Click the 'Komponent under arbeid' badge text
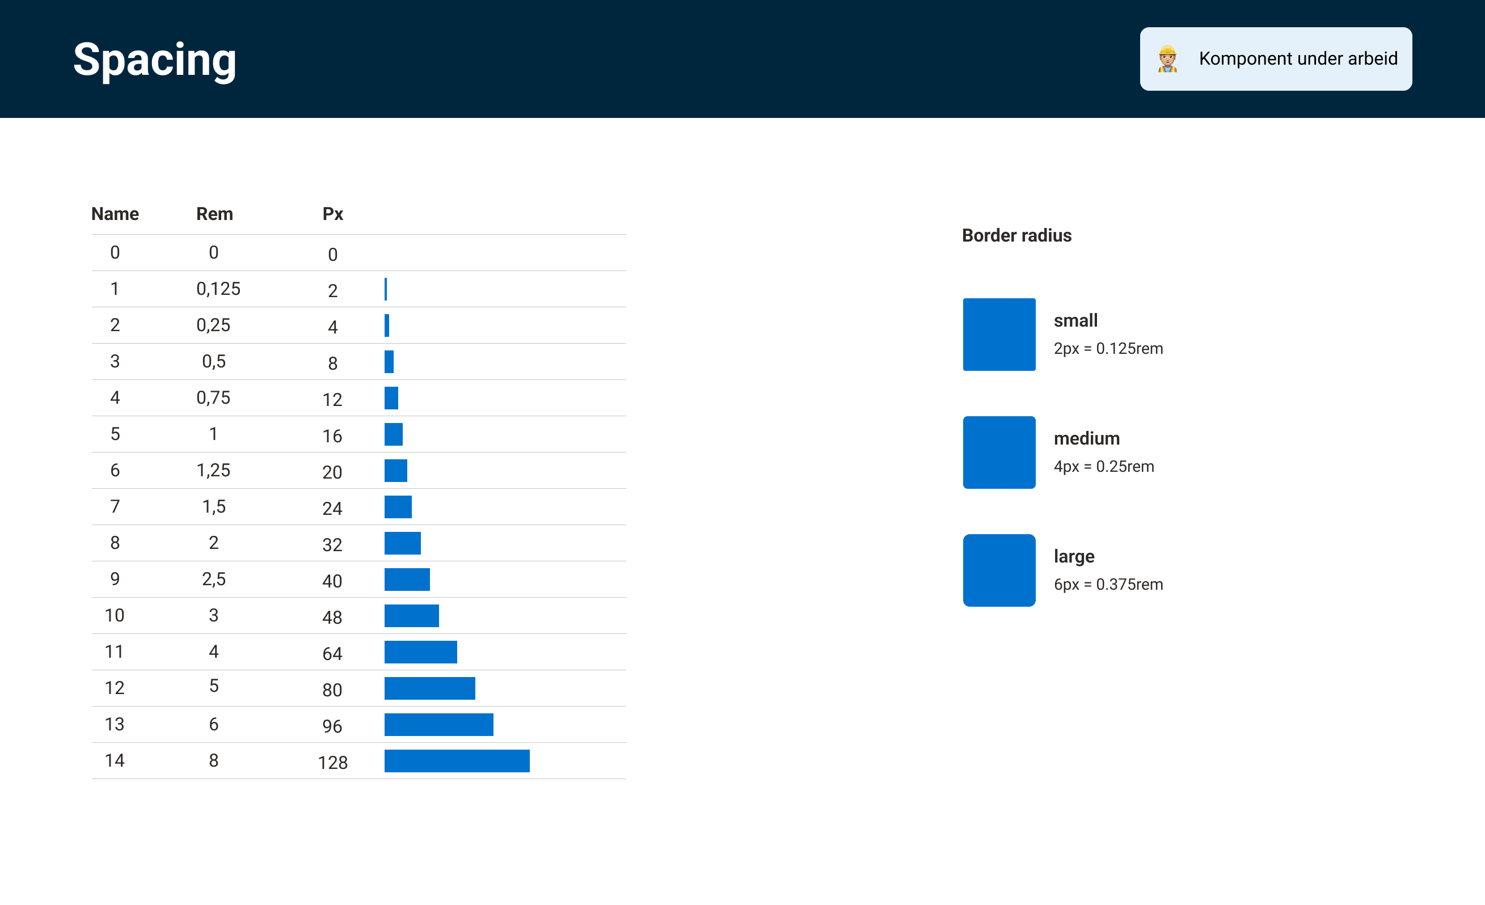 pos(1298,58)
